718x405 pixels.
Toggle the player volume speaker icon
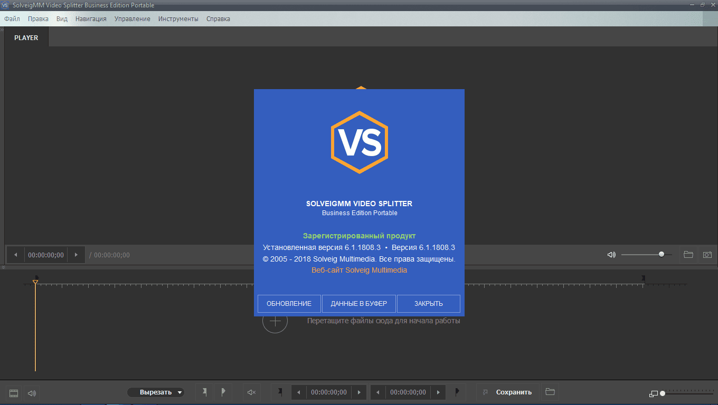tap(611, 255)
